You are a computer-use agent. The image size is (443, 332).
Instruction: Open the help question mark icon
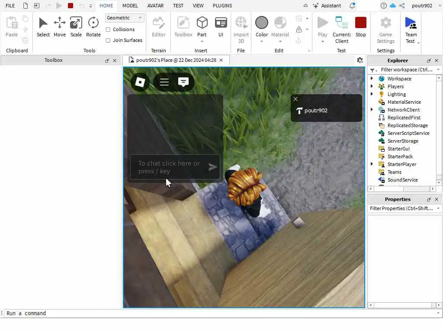pyautogui.click(x=383, y=6)
